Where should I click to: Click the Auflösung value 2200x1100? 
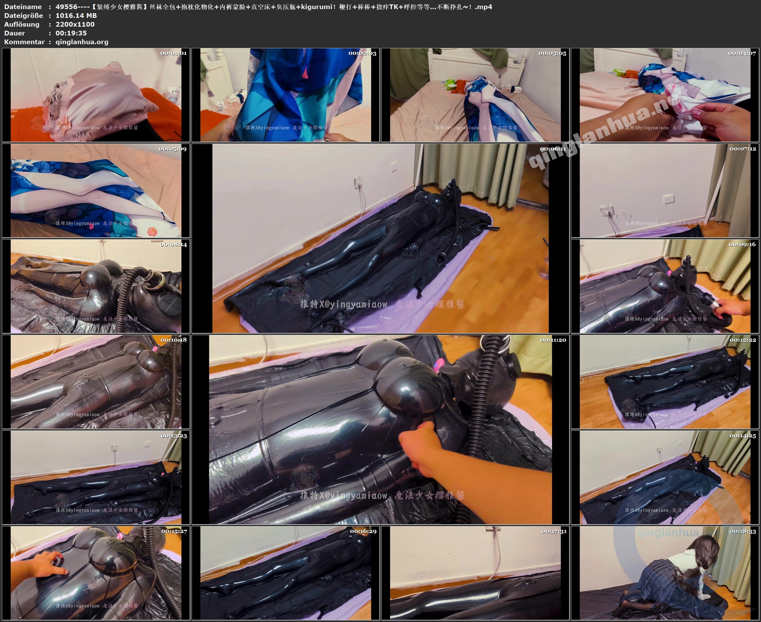[x=75, y=24]
